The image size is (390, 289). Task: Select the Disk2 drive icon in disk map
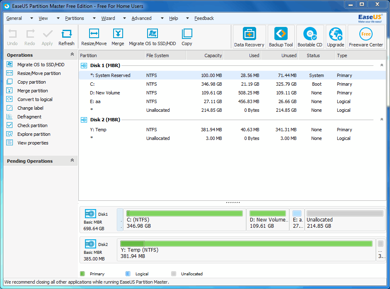90,244
